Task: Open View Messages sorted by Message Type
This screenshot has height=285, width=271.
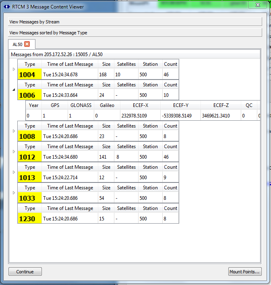Action: [x=135, y=33]
